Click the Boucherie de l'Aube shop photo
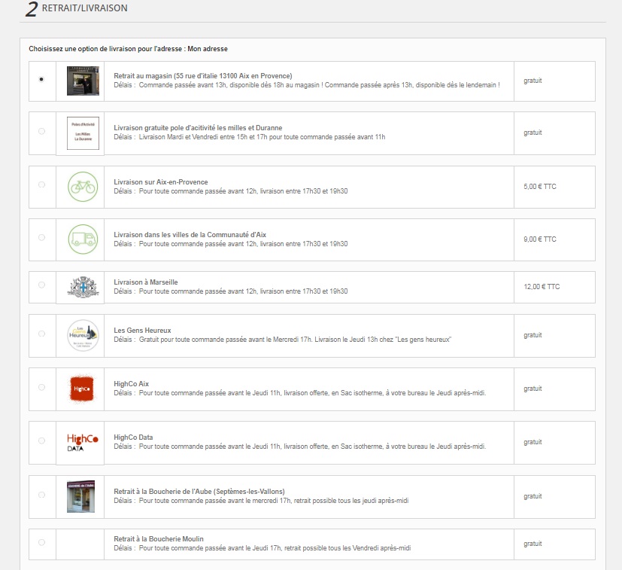 [81, 496]
